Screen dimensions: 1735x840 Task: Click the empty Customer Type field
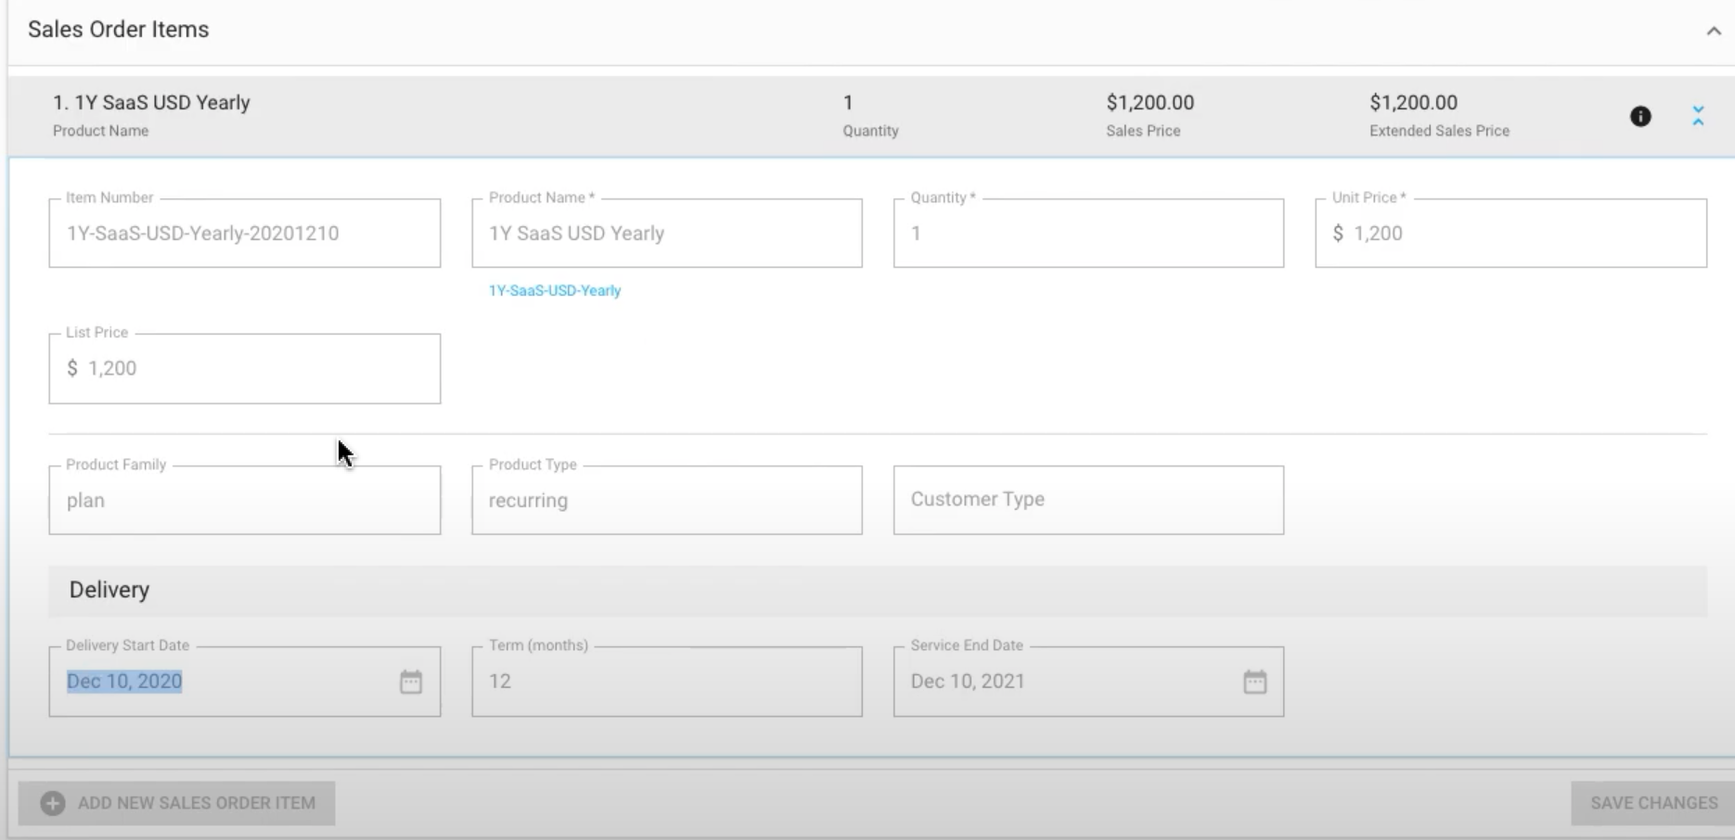pos(1087,501)
